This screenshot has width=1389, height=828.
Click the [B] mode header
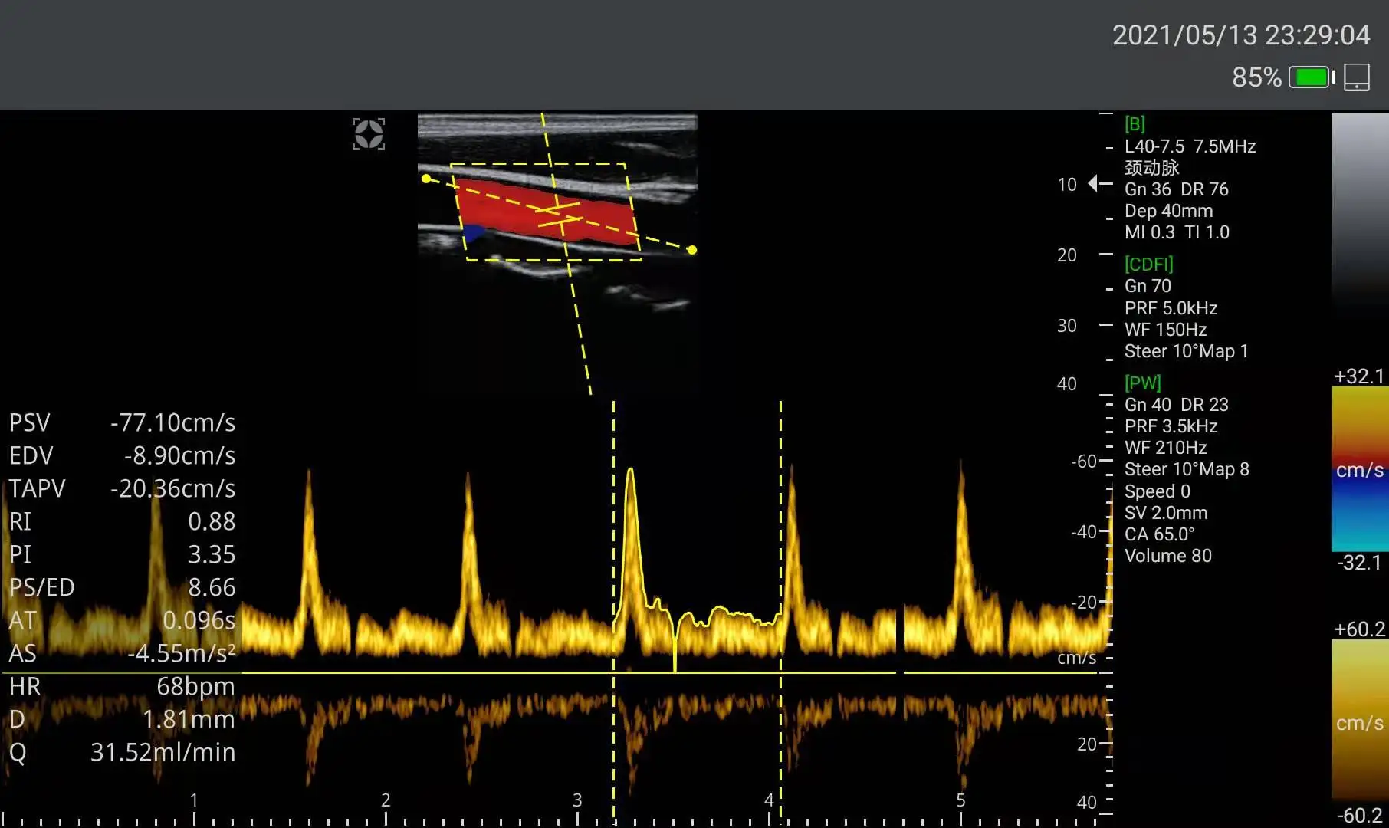1135,124
